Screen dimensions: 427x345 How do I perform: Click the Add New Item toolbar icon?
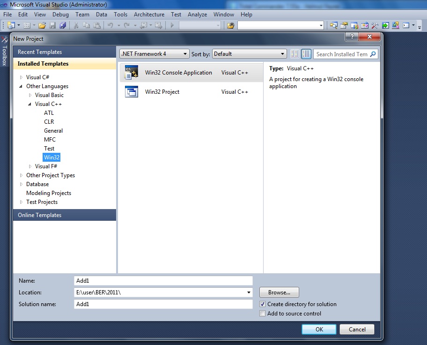(27, 25)
